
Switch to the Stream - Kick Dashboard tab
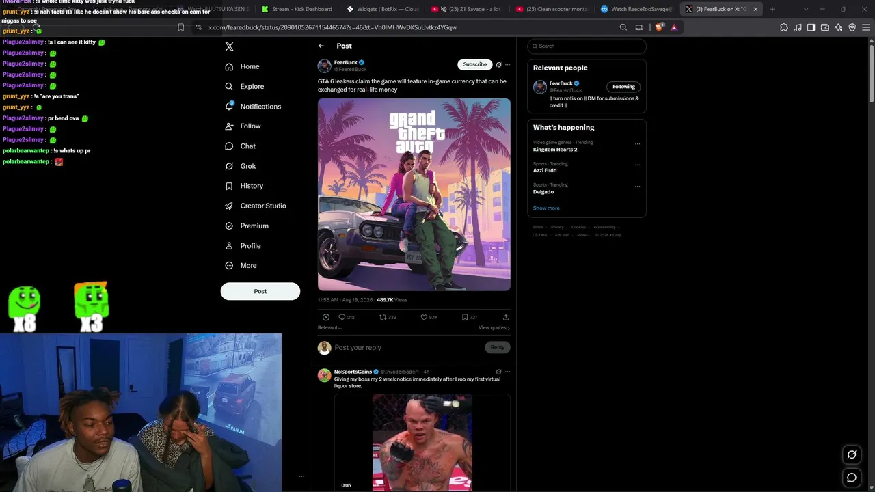[297, 9]
